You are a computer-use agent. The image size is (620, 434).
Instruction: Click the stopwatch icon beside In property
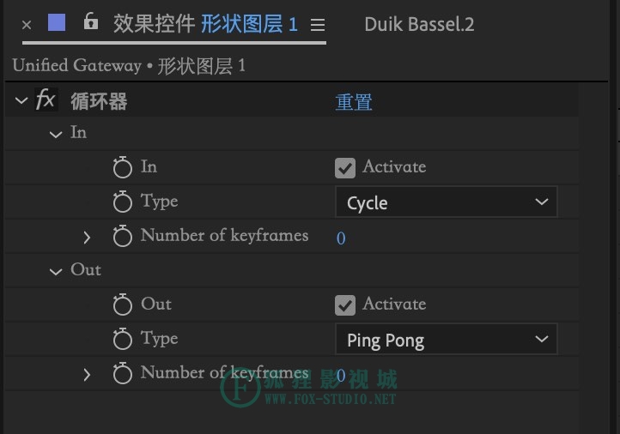tap(122, 167)
